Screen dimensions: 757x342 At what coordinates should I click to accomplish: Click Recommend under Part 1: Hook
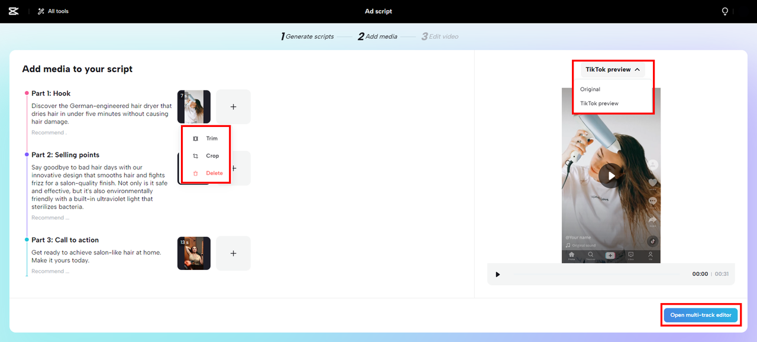pyautogui.click(x=50, y=133)
